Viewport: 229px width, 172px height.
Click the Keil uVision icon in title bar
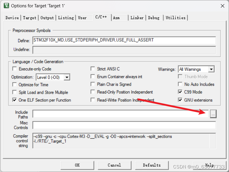[6, 6]
